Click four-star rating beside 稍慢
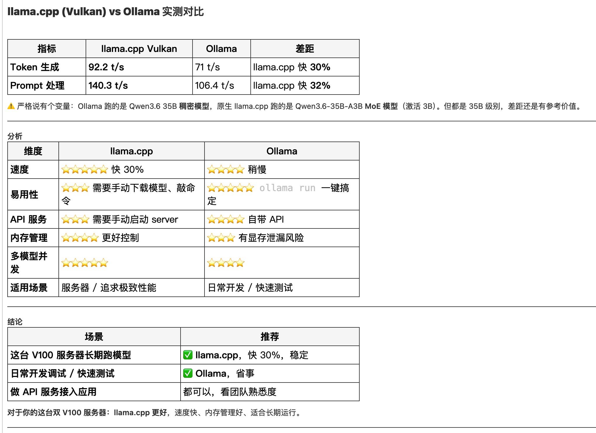This screenshot has width=596, height=433. (226, 170)
